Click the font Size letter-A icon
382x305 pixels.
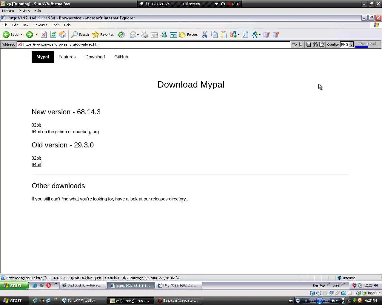pyautogui.click(x=255, y=35)
